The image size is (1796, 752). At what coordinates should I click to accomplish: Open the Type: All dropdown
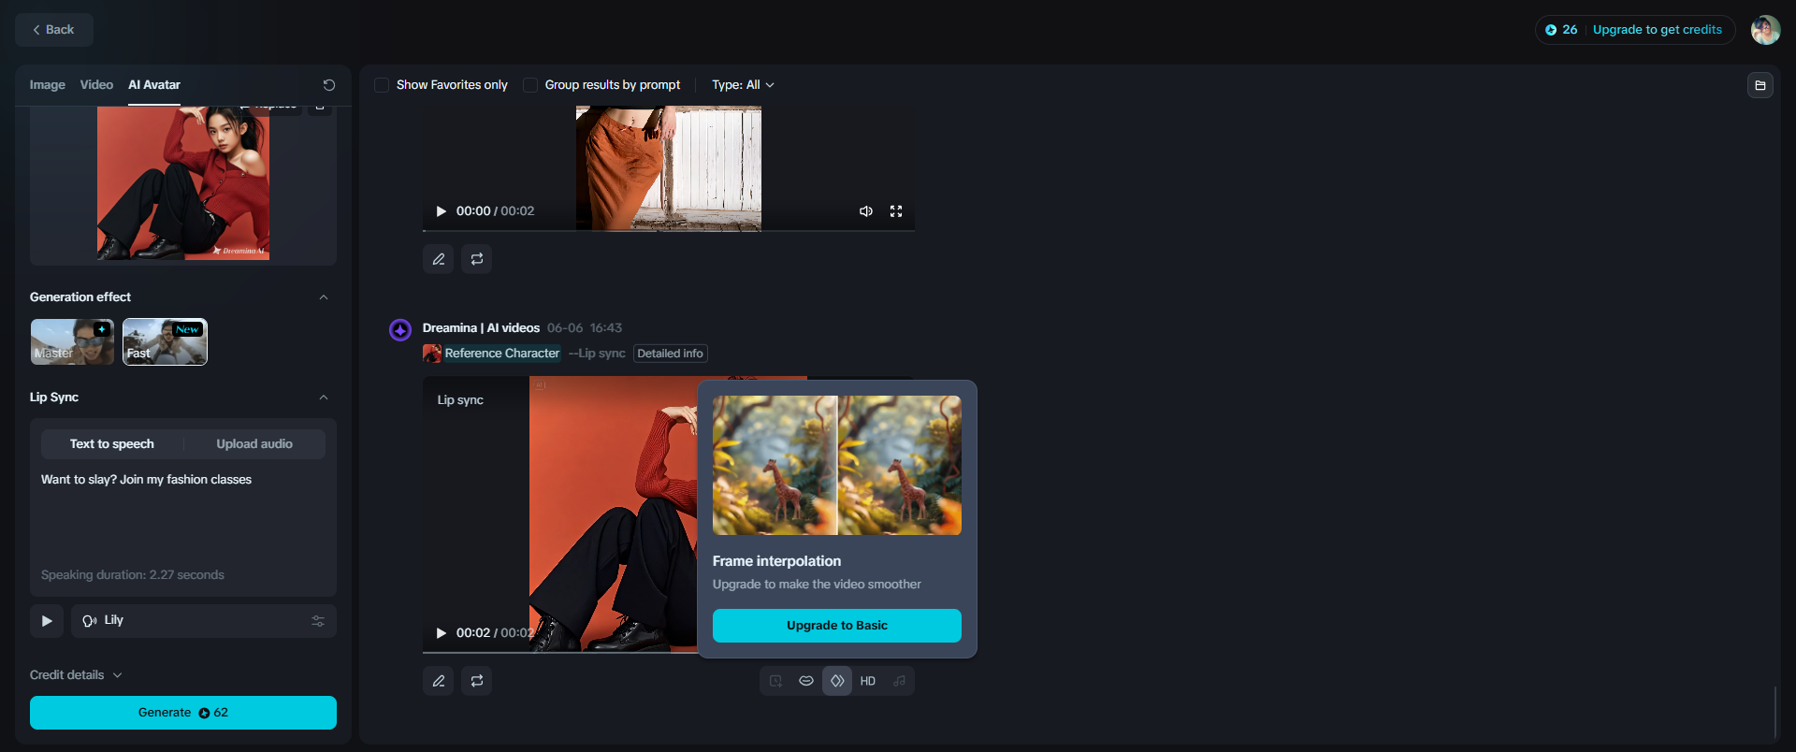coord(743,85)
